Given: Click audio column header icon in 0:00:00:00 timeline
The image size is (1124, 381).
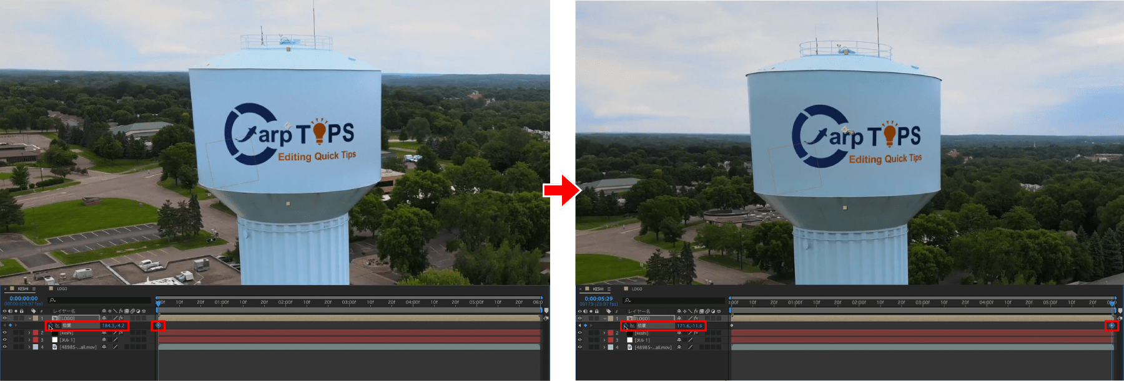Looking at the screenshot, I should (x=10, y=311).
